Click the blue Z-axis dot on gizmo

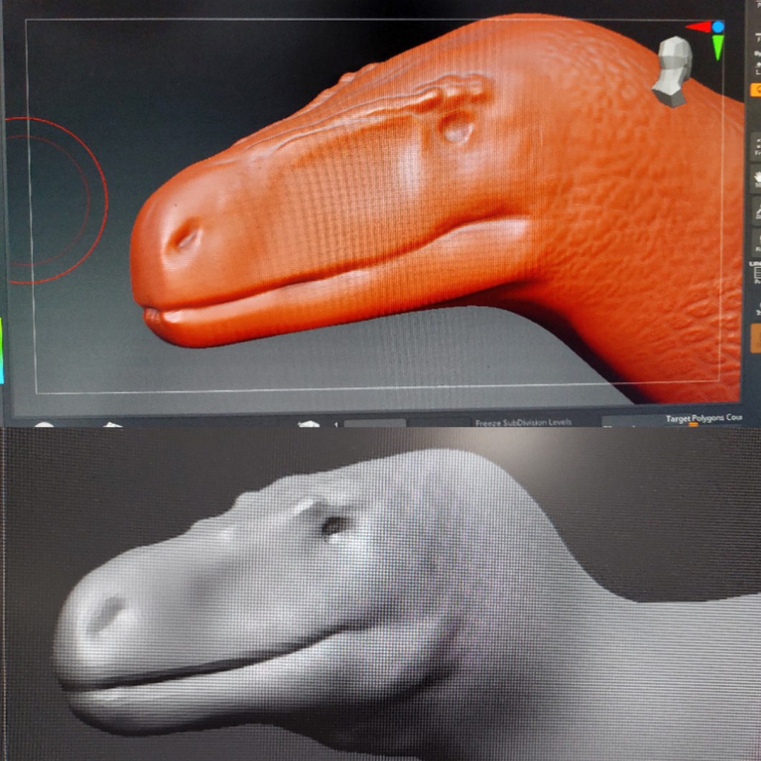click(718, 27)
